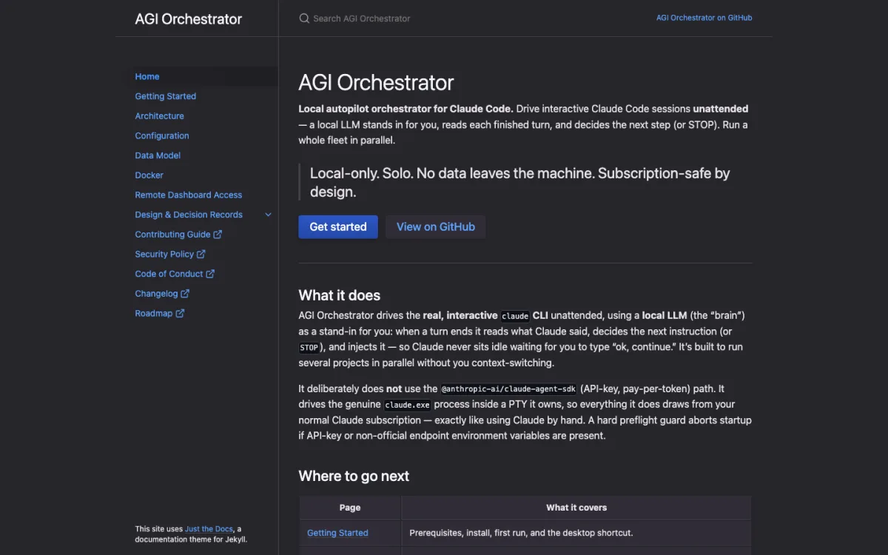
Task: Click the @anthropic-ai/claude-agent-sdk code text
Action: (508, 389)
